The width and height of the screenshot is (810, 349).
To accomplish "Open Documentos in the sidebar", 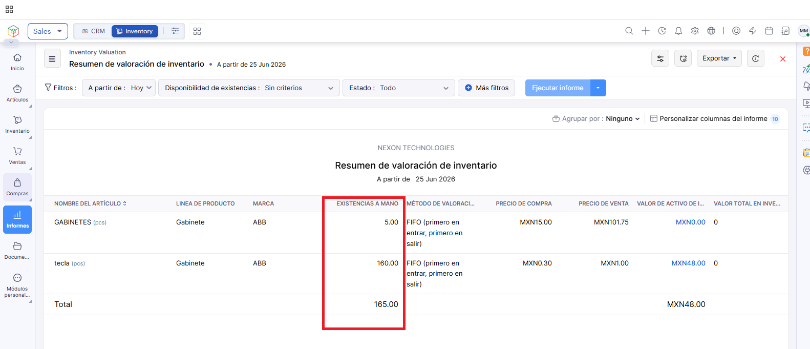I will pos(17,251).
